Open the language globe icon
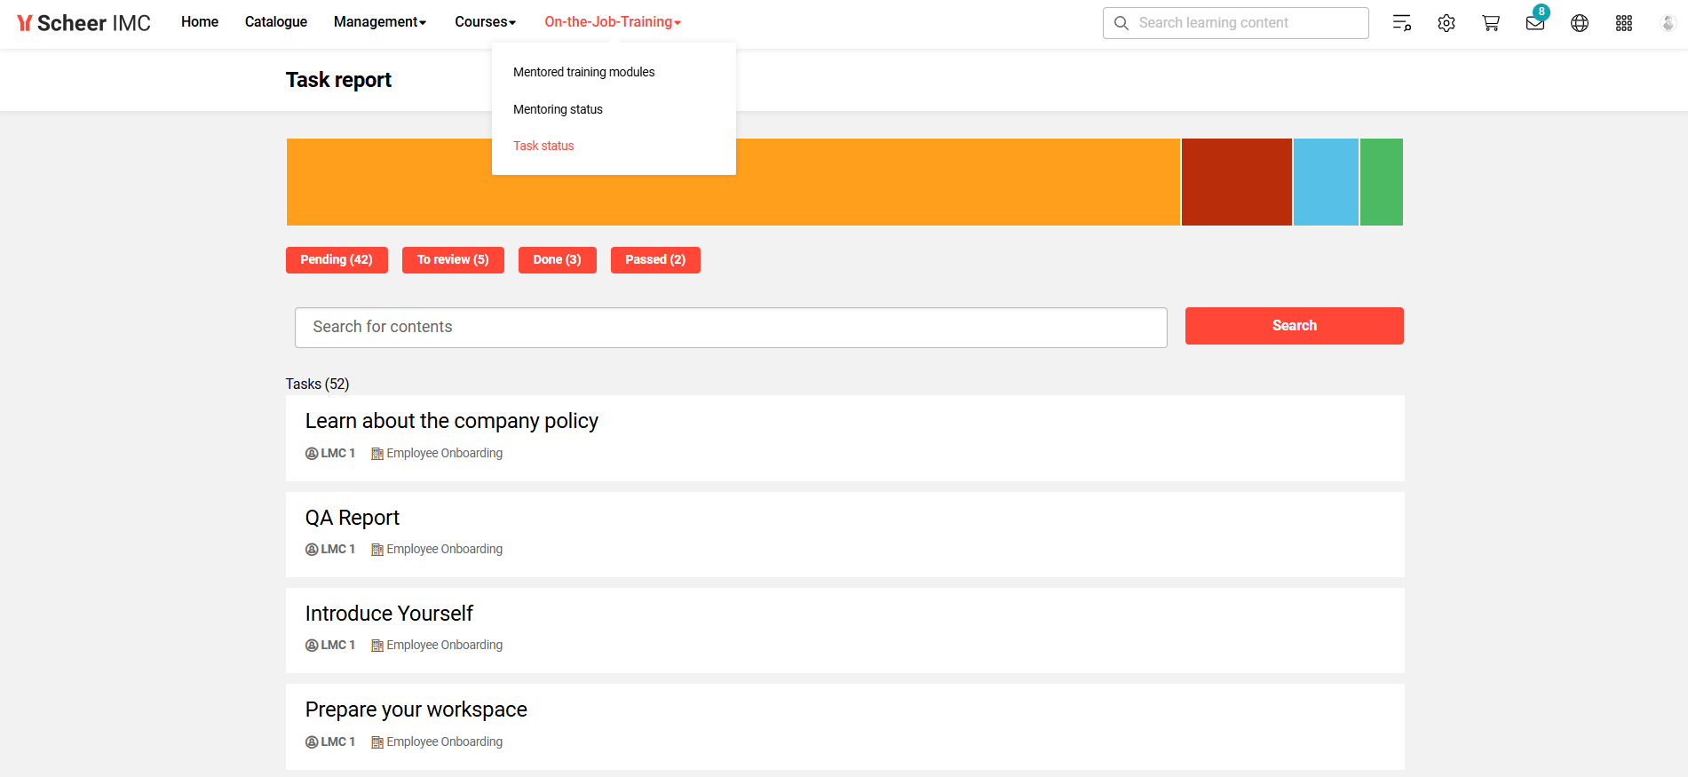The width and height of the screenshot is (1688, 777). tap(1579, 23)
